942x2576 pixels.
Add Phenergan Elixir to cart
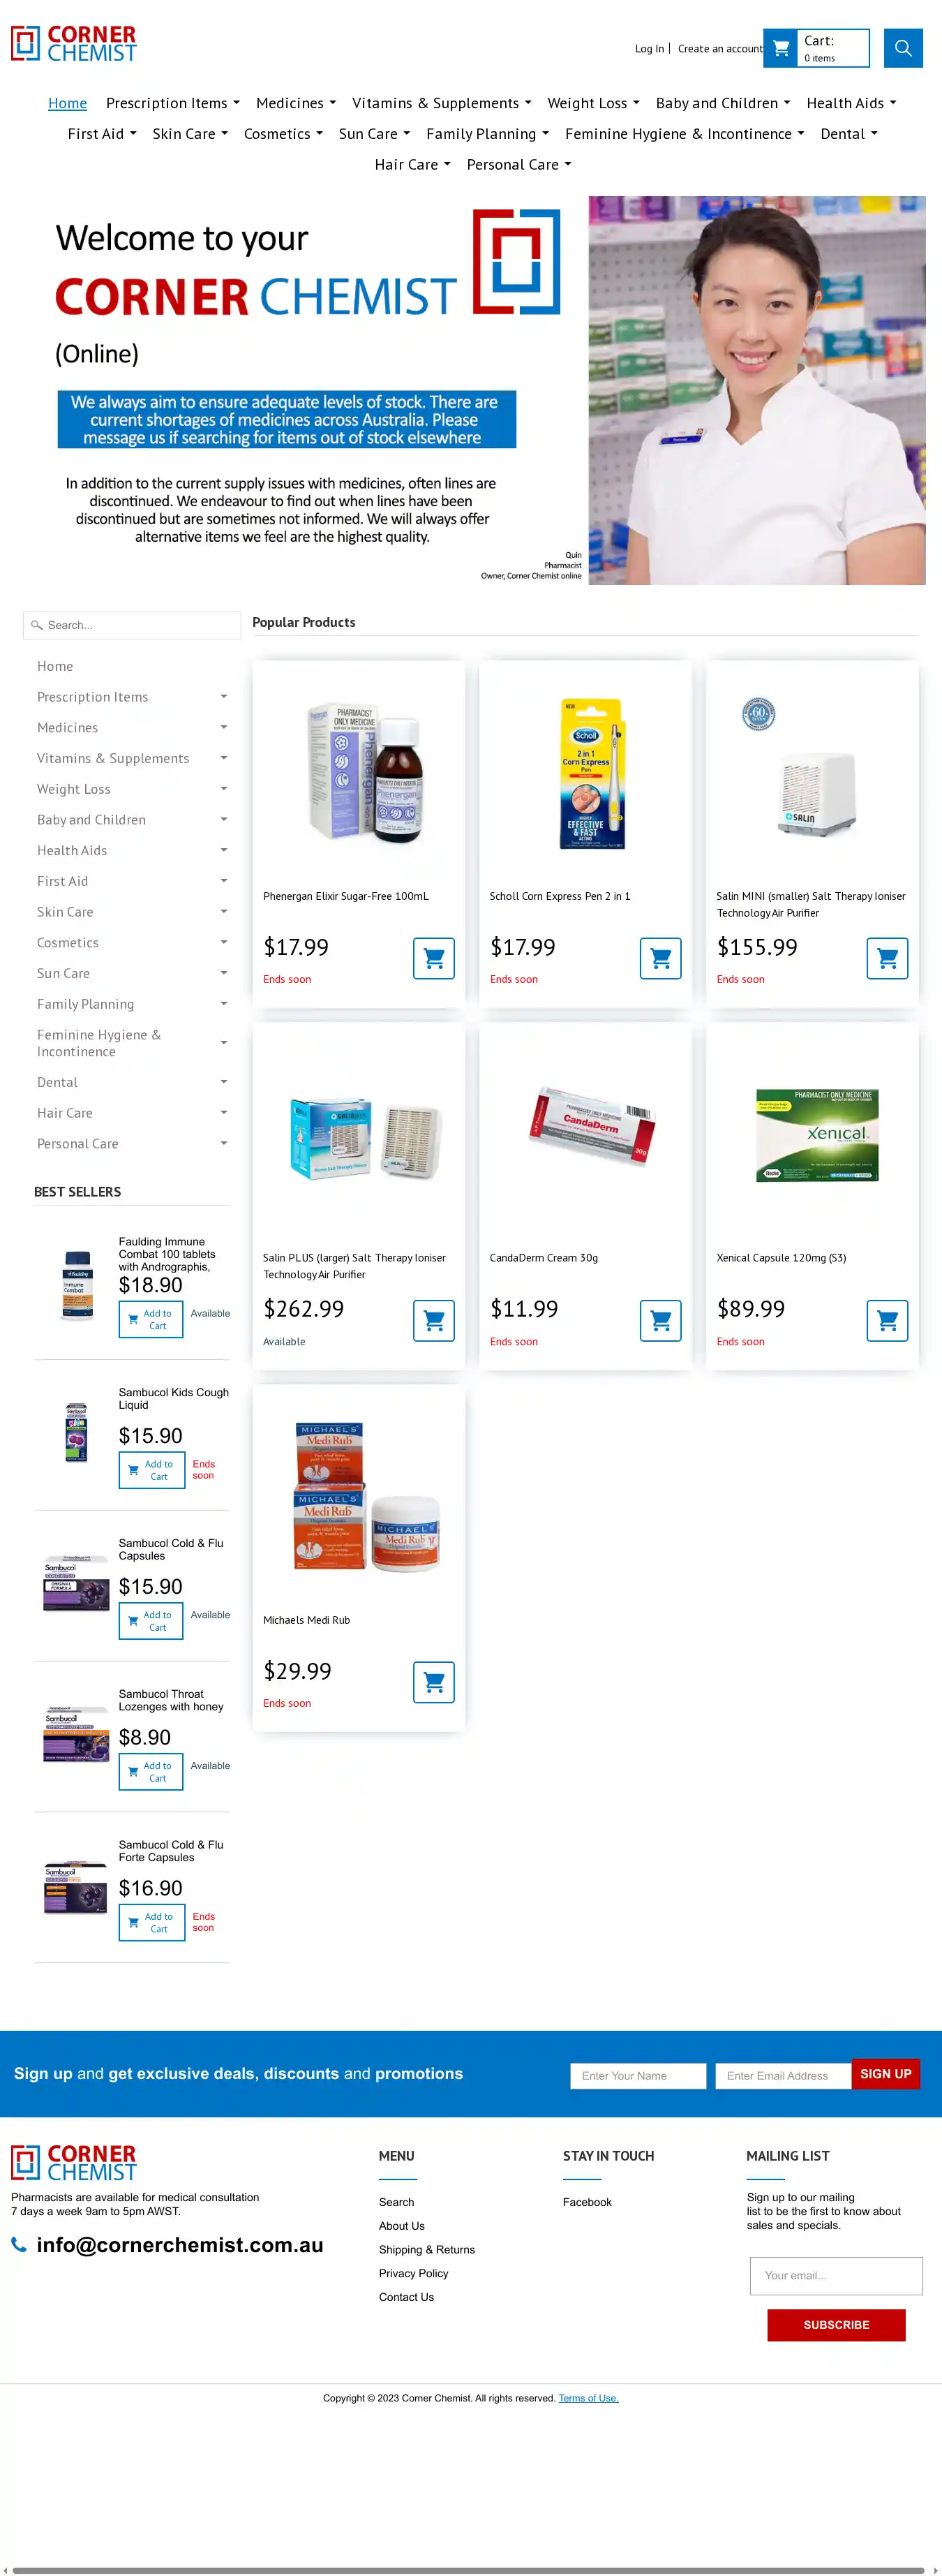pos(434,958)
